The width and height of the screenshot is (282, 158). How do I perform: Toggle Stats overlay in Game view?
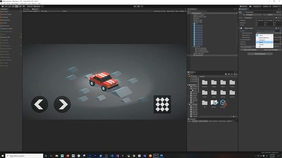tap(177, 11)
